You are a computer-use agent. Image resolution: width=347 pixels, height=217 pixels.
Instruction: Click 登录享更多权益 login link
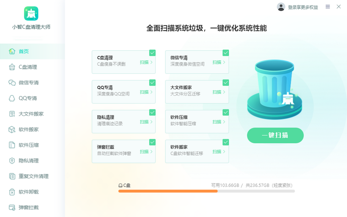click(303, 7)
